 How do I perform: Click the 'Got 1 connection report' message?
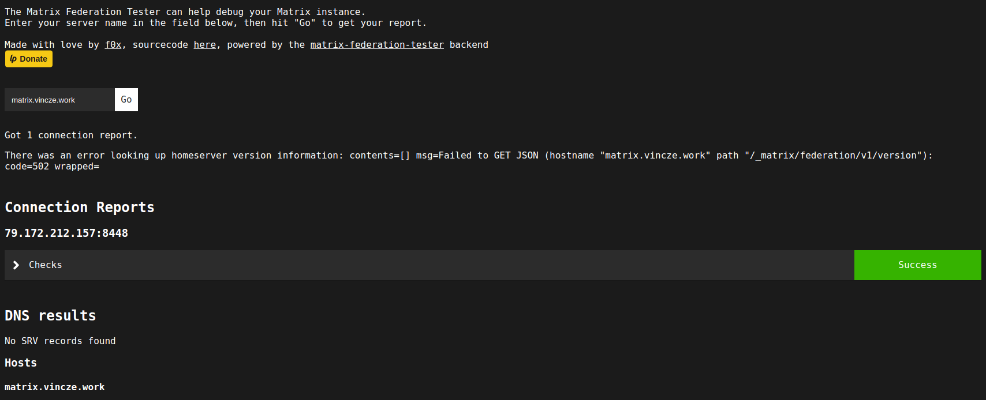click(71, 135)
